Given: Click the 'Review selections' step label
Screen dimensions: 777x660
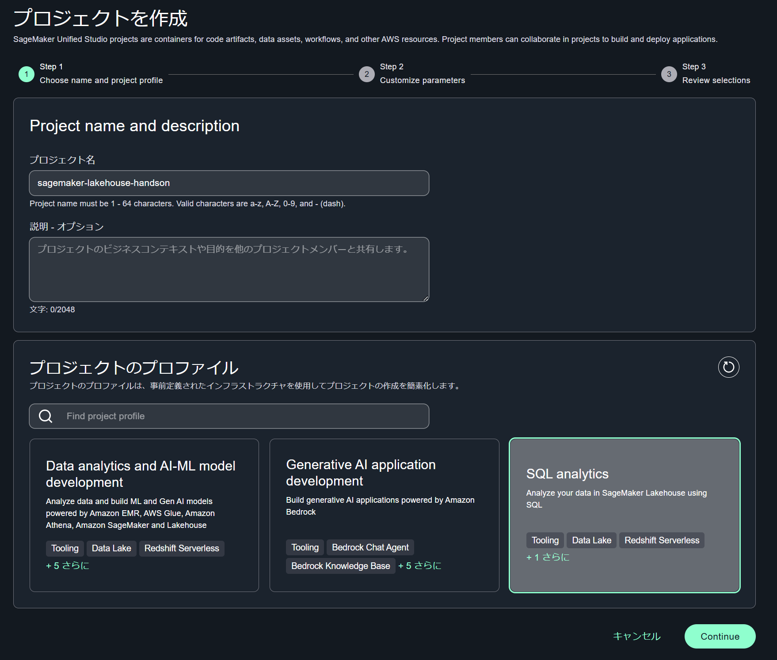Looking at the screenshot, I should [716, 80].
